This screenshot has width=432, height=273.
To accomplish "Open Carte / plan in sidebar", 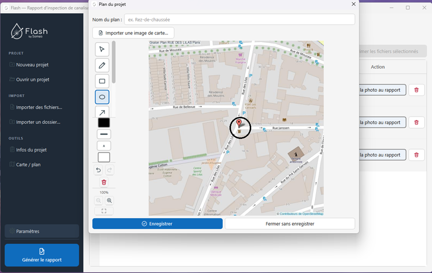I will [28, 165].
